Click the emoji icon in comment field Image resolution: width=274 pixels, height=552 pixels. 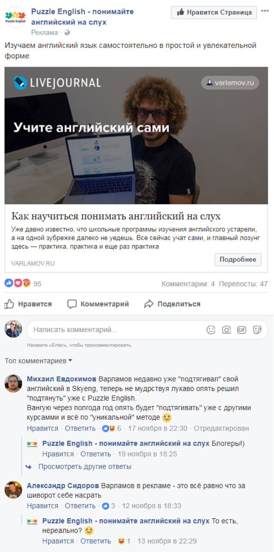(x=211, y=330)
